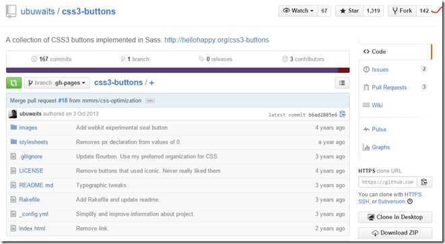Screen dimensions: 445x244
Task: Click the LICENSE file icon
Action: click(13, 171)
